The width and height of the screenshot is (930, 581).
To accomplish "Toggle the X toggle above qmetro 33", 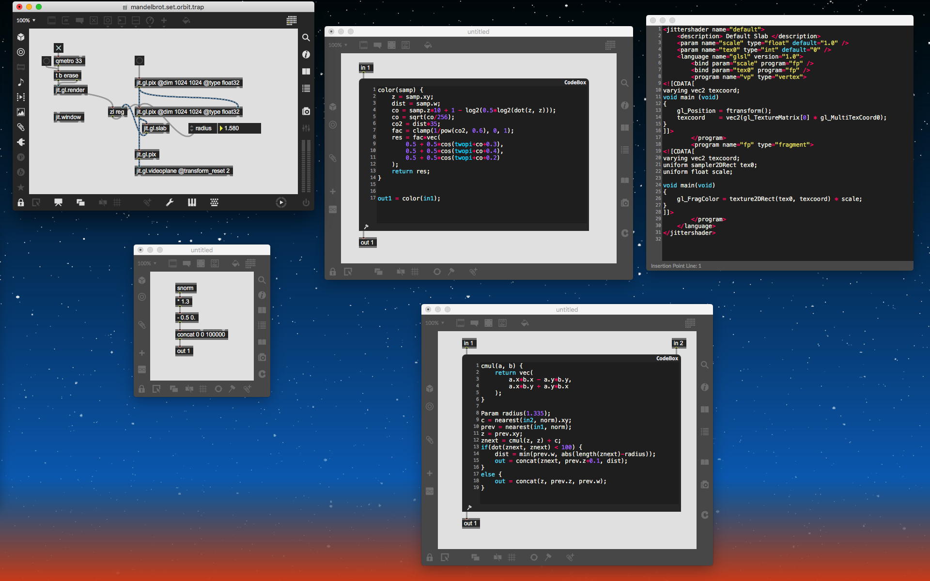I will 59,48.
